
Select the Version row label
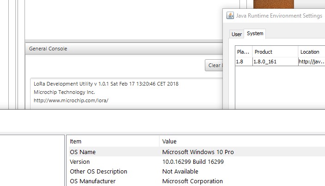pyautogui.click(x=80, y=162)
